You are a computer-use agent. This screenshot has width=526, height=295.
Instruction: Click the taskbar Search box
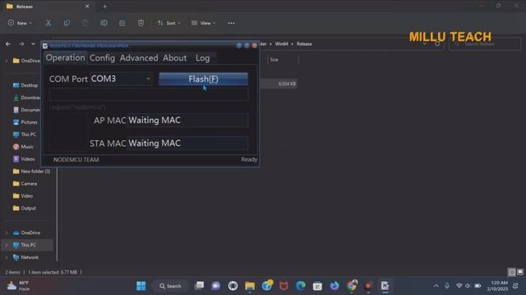tap(170, 286)
